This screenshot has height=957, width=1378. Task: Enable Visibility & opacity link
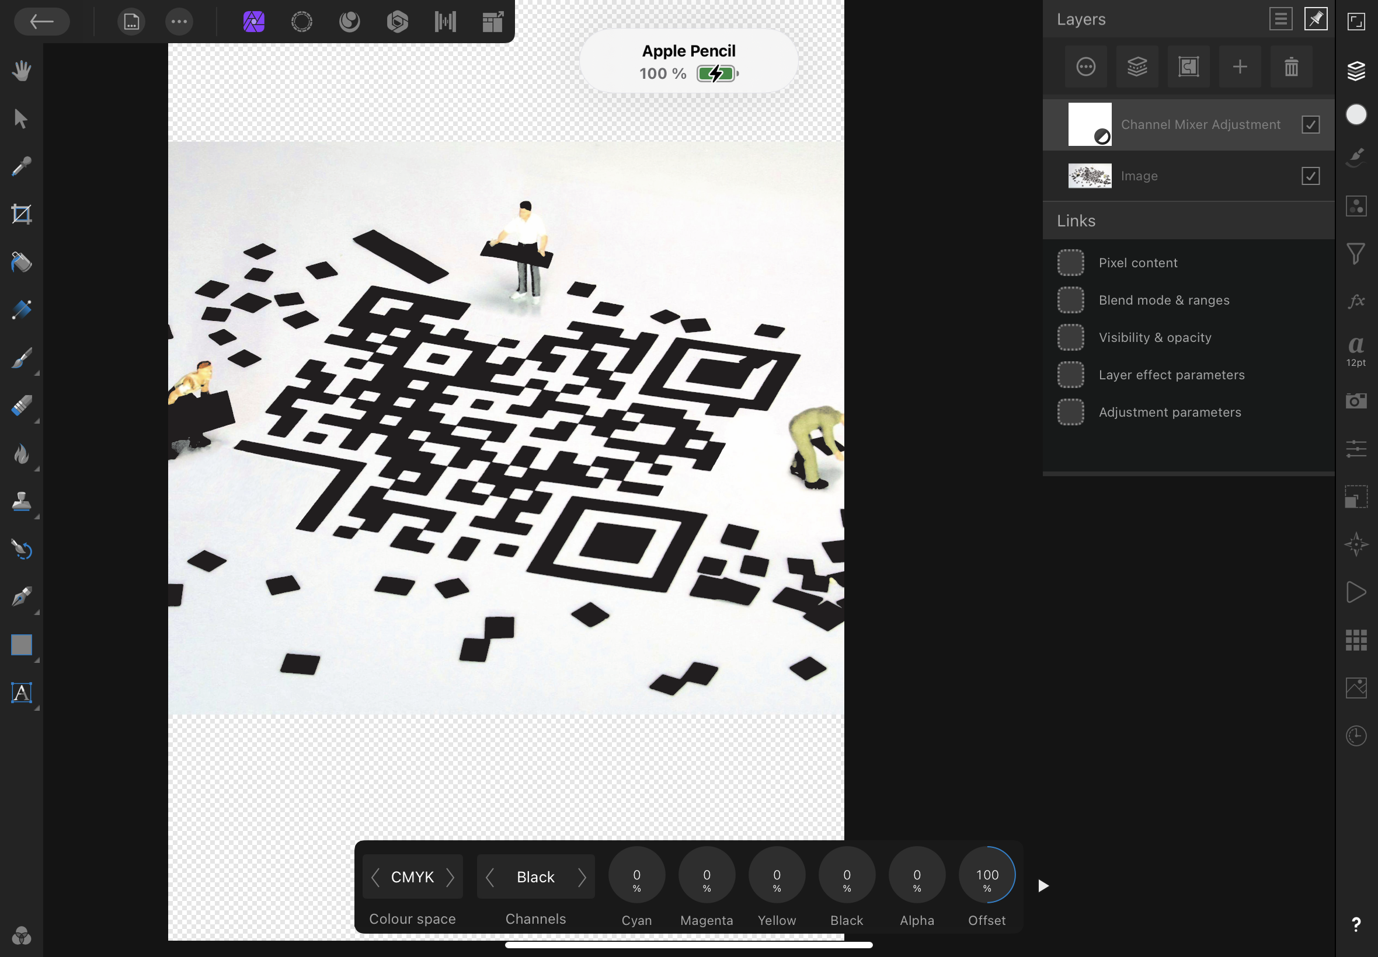[x=1070, y=338]
